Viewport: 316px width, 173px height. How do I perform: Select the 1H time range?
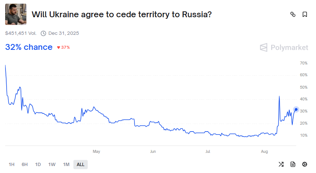pyautogui.click(x=11, y=165)
